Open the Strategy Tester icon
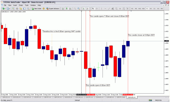The width and height of the screenshot is (170, 102). tap(28, 8)
